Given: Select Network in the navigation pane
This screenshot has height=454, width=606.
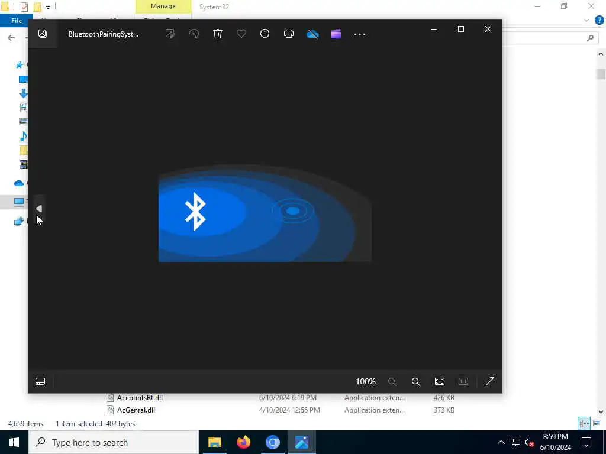Looking at the screenshot, I should (18, 222).
